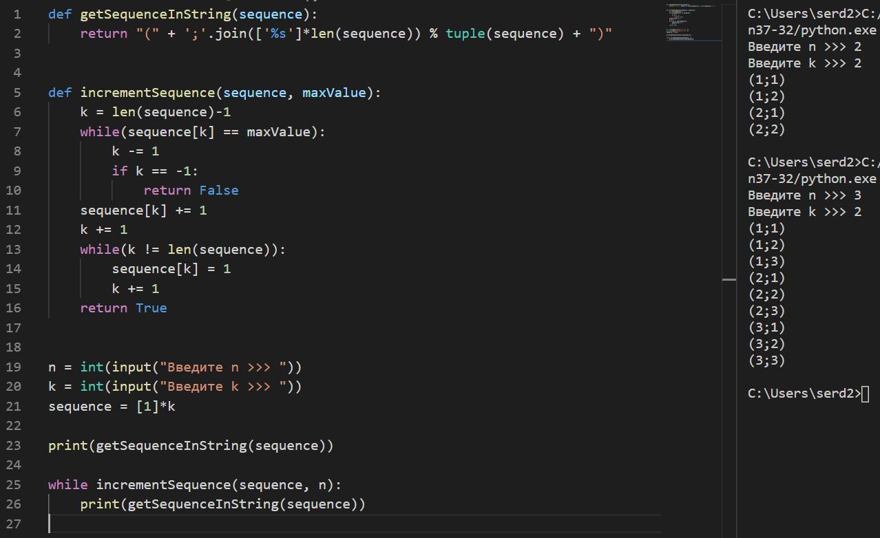Image resolution: width=880 pixels, height=538 pixels.
Task: Select line number 5 in gutter
Action: [x=17, y=92]
